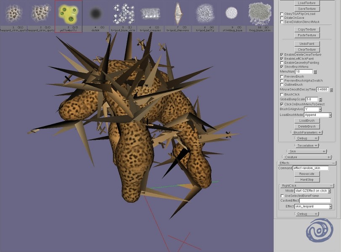Click the GlobalBumpScale spinner arrows

tap(320, 99)
